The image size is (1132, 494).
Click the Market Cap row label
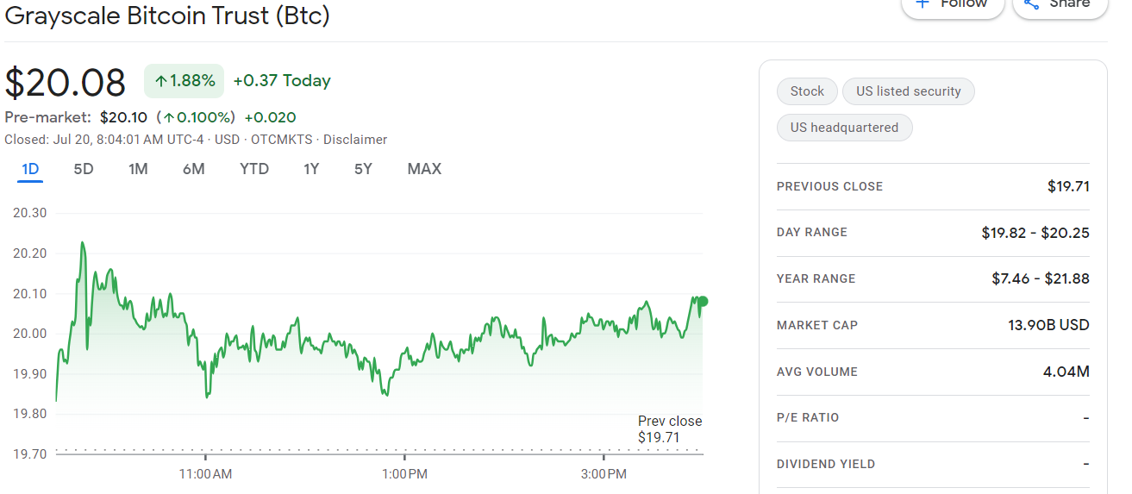coord(816,325)
